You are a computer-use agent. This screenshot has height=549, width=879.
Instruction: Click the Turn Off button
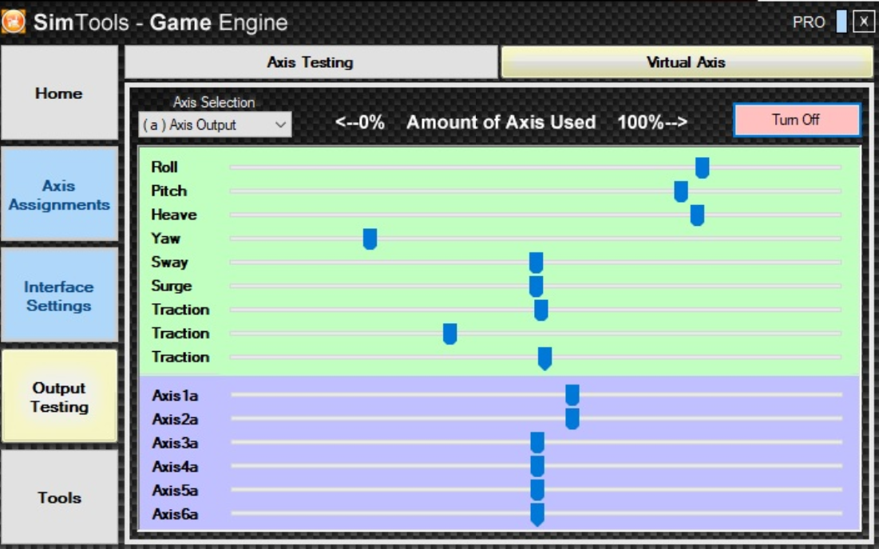pos(796,120)
